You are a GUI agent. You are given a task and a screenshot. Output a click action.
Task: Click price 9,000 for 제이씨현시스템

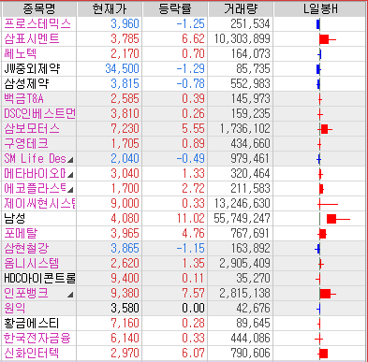tap(125, 204)
